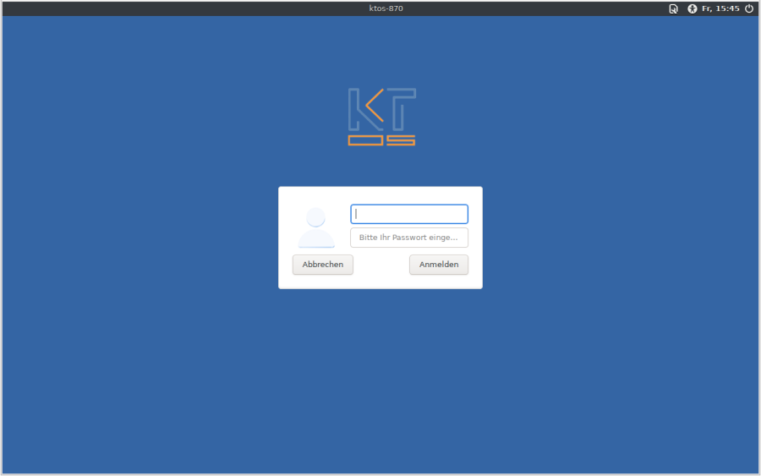Click empty top panel left of hostname
The width and height of the screenshot is (761, 476).
(169, 8)
